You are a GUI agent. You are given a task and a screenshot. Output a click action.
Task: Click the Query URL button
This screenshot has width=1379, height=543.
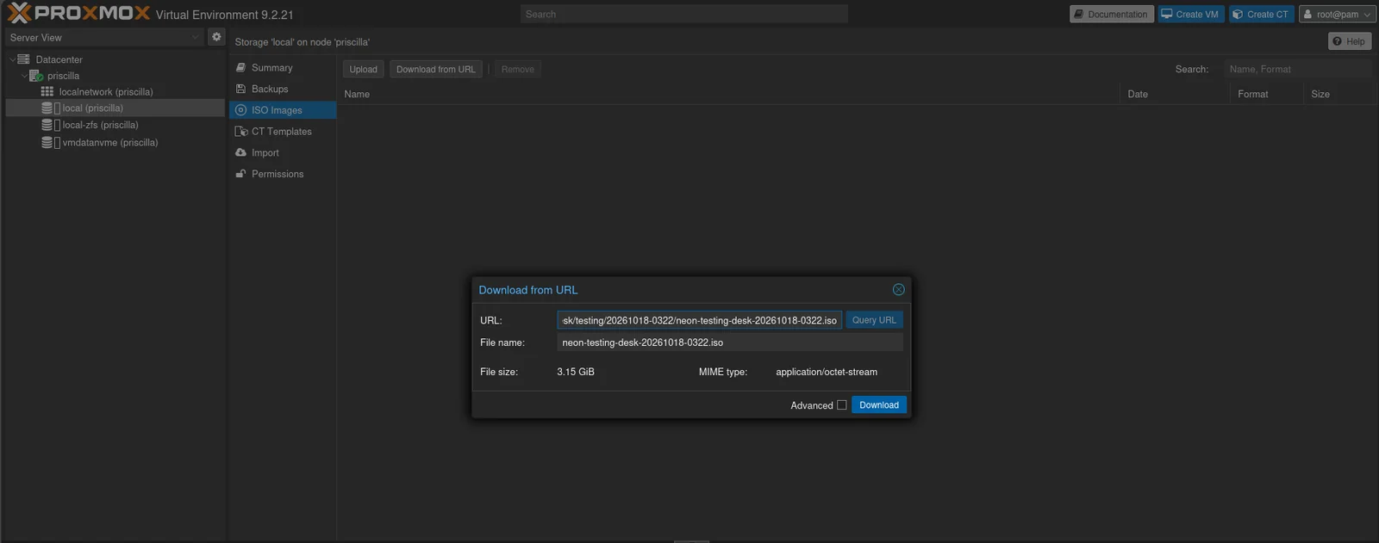coord(874,320)
